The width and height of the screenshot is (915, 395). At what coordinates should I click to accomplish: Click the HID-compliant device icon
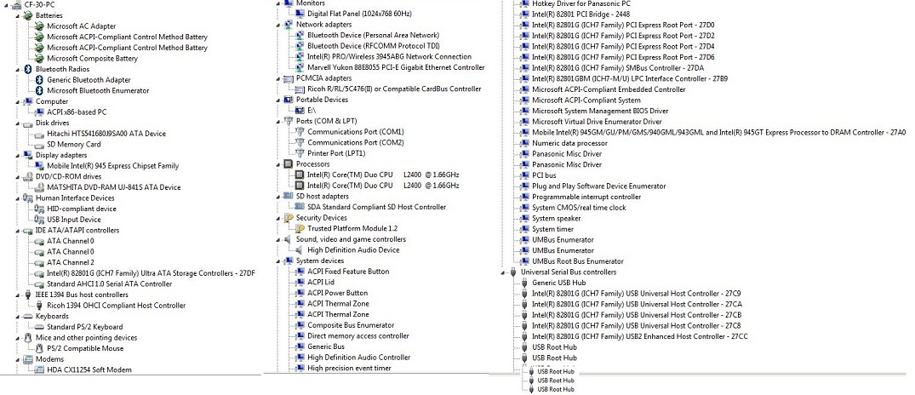(40, 209)
